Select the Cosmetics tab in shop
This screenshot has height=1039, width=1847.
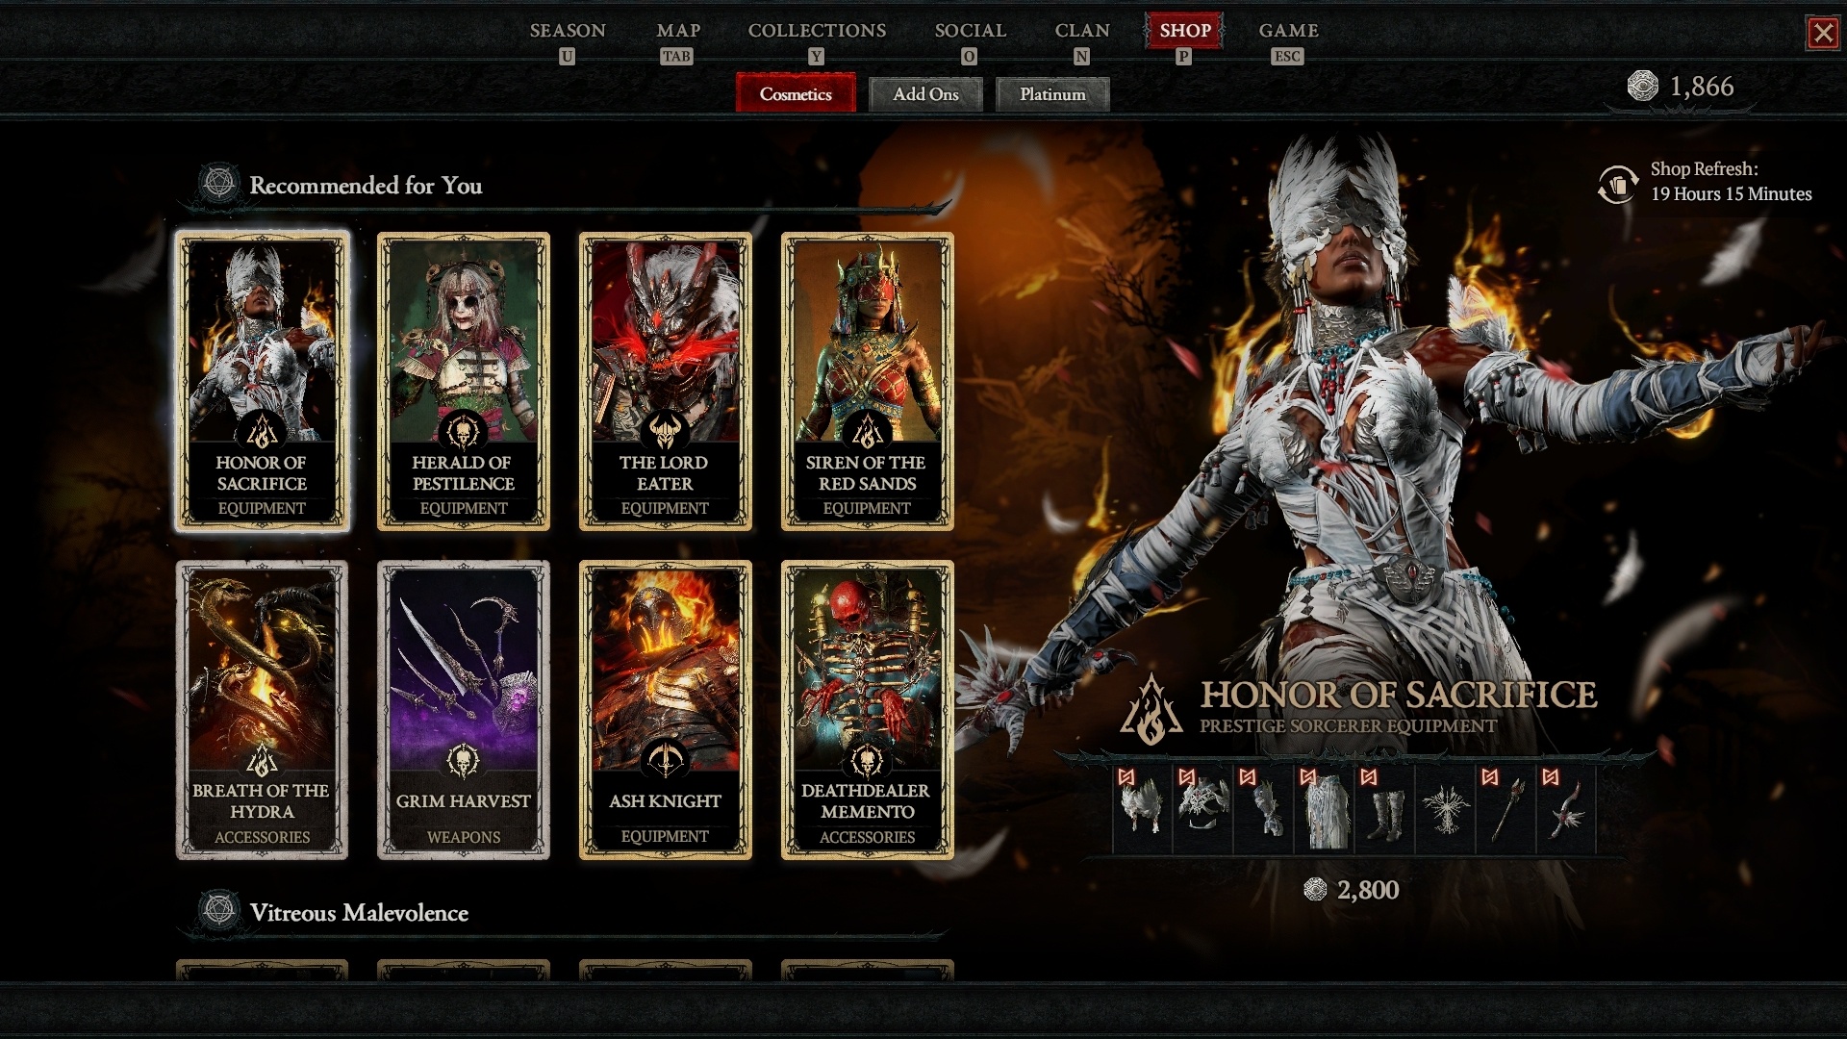click(x=796, y=94)
